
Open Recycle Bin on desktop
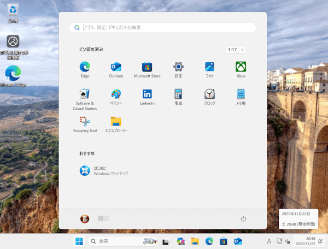pos(13,13)
